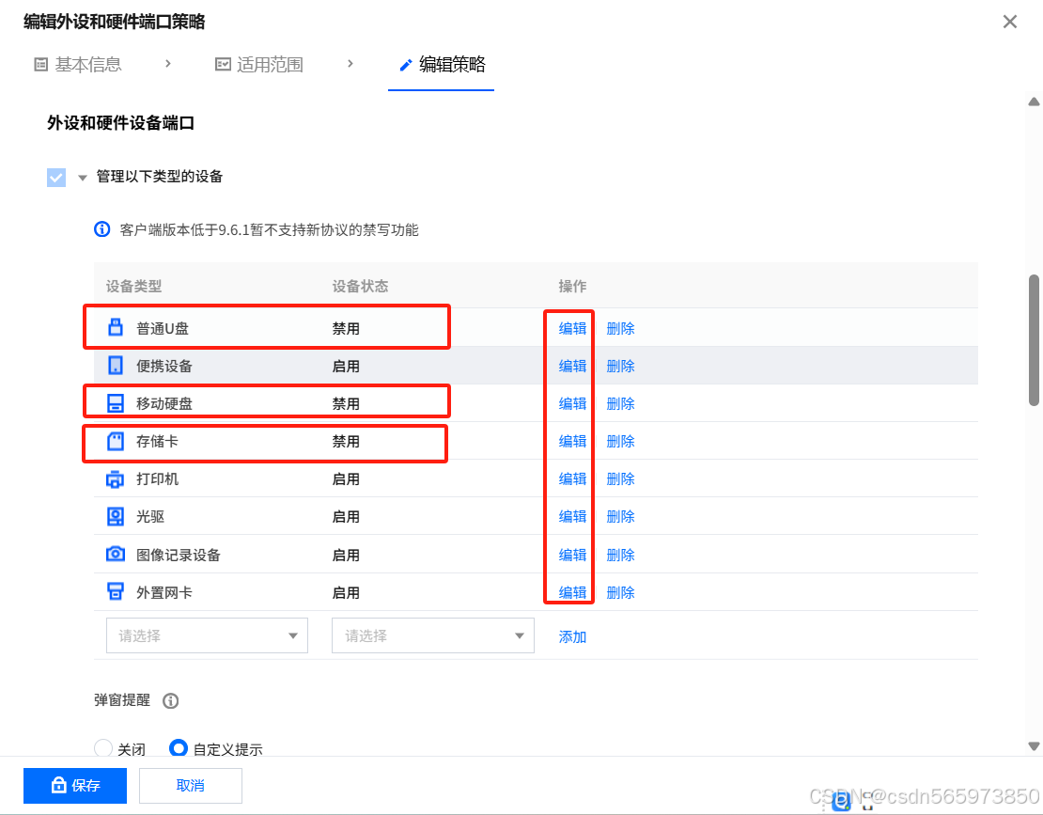1043x815 pixels.
Task: Click the 图像记录设备 camera icon
Action: [x=114, y=554]
